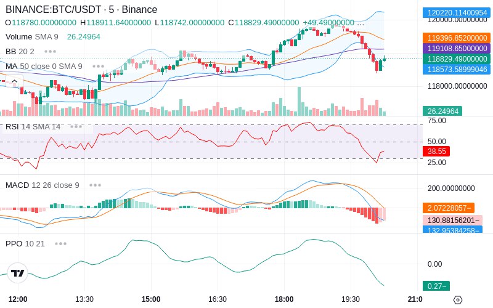Click the pink 130.88156201 histogram label
The height and width of the screenshot is (308, 493).
click(x=453, y=220)
